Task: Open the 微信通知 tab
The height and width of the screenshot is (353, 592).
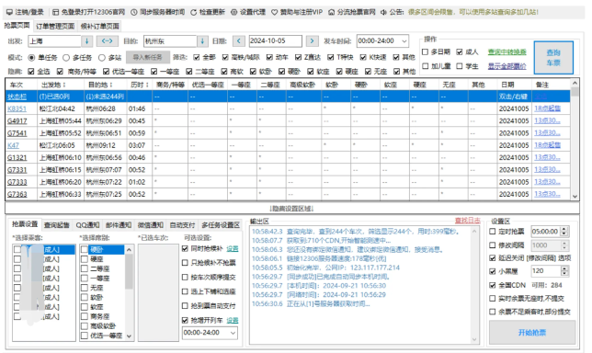Action: pyautogui.click(x=150, y=225)
